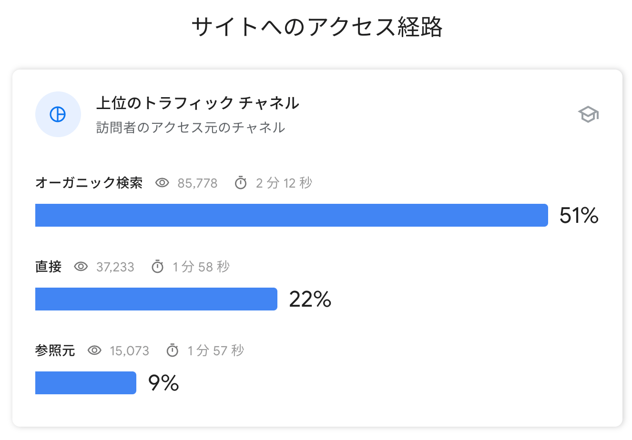Click the サイトへのアクセス経路 page heading
632x440 pixels.
317,27
